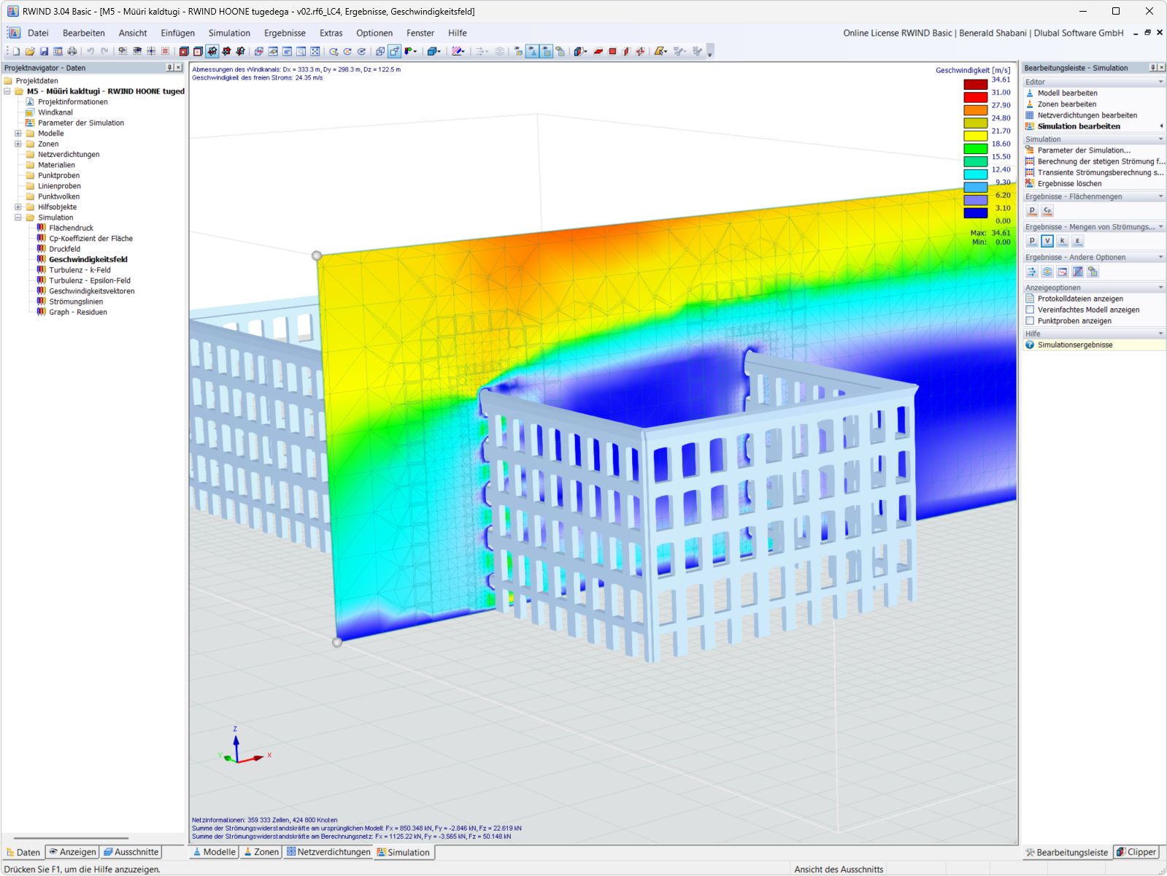Save the project using the disk icon
This screenshot has height=876, width=1167.
click(x=44, y=51)
